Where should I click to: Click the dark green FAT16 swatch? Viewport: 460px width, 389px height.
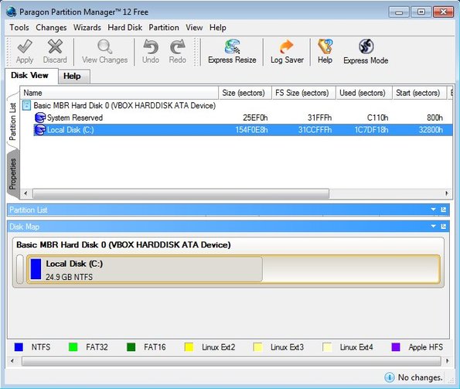(x=131, y=347)
